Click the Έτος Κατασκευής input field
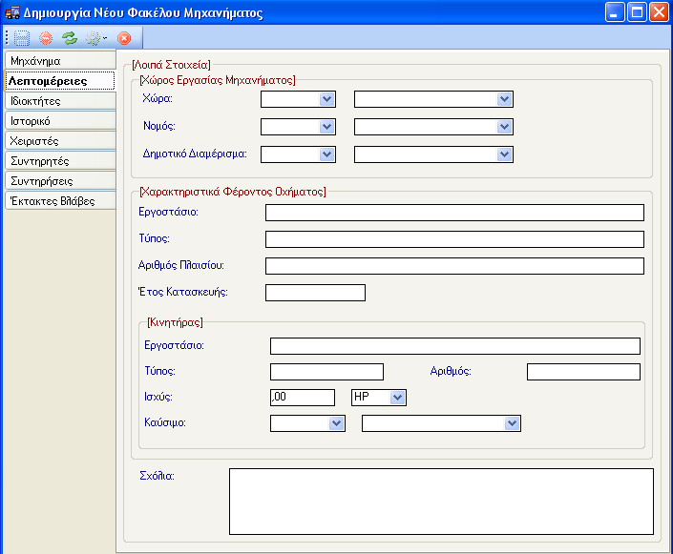673x554 pixels. tap(315, 293)
